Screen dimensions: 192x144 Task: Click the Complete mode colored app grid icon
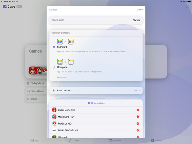point(60,62)
